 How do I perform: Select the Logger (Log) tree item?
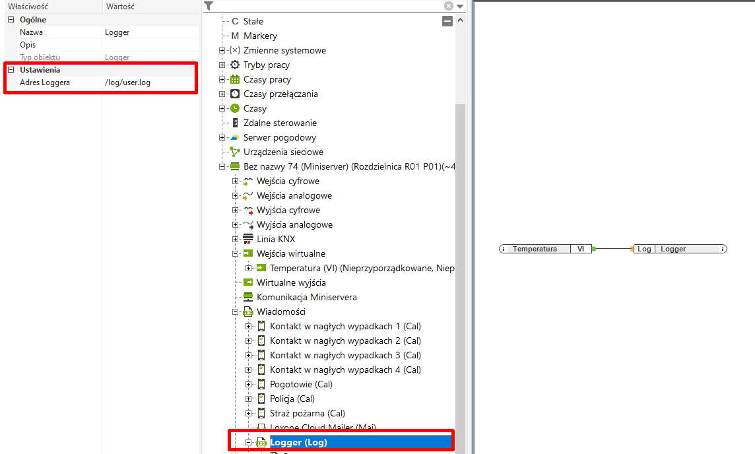click(x=298, y=442)
